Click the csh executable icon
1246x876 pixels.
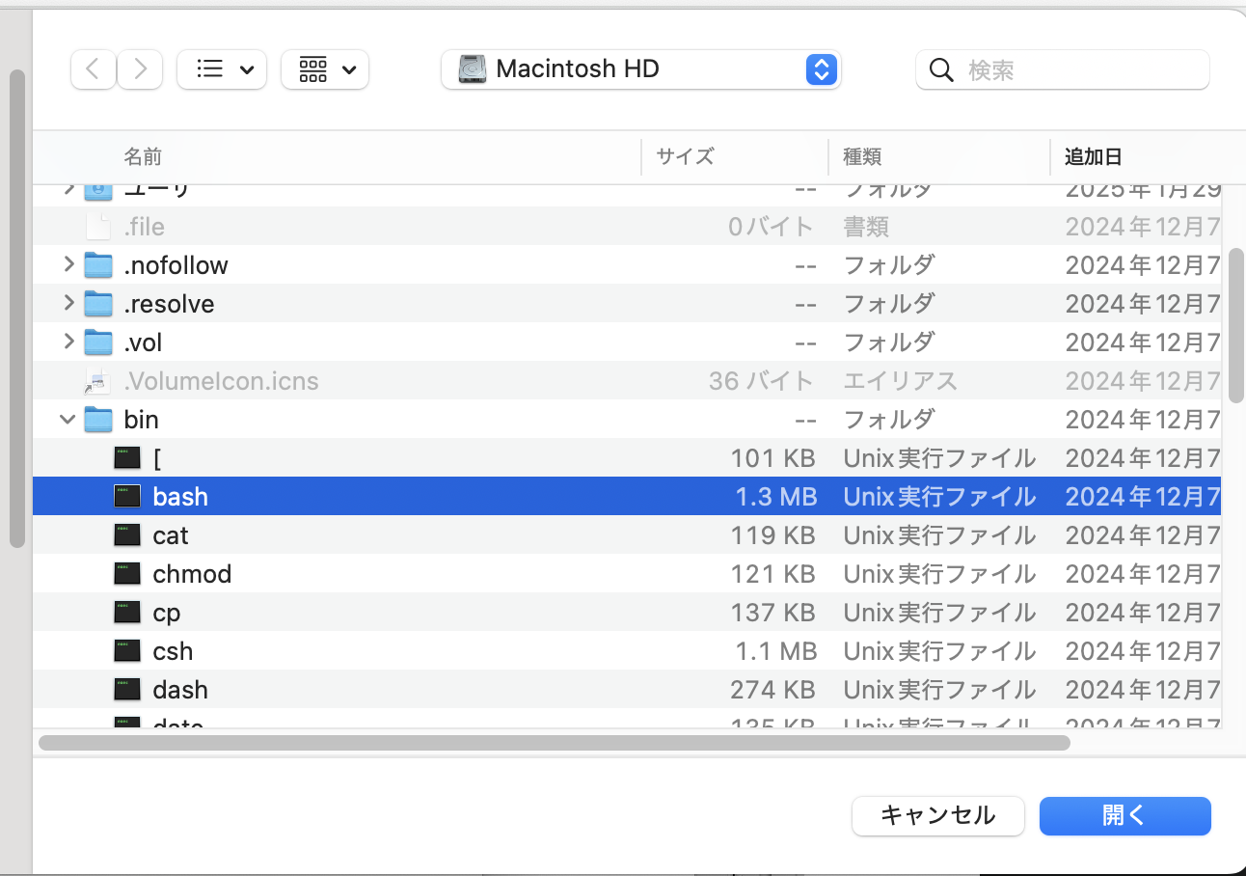coord(127,650)
